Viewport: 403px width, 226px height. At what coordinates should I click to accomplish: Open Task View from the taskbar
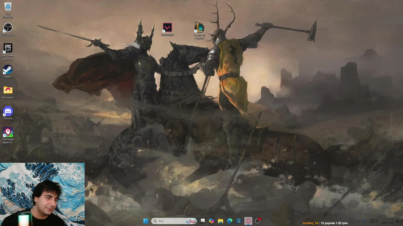[x=202, y=221]
